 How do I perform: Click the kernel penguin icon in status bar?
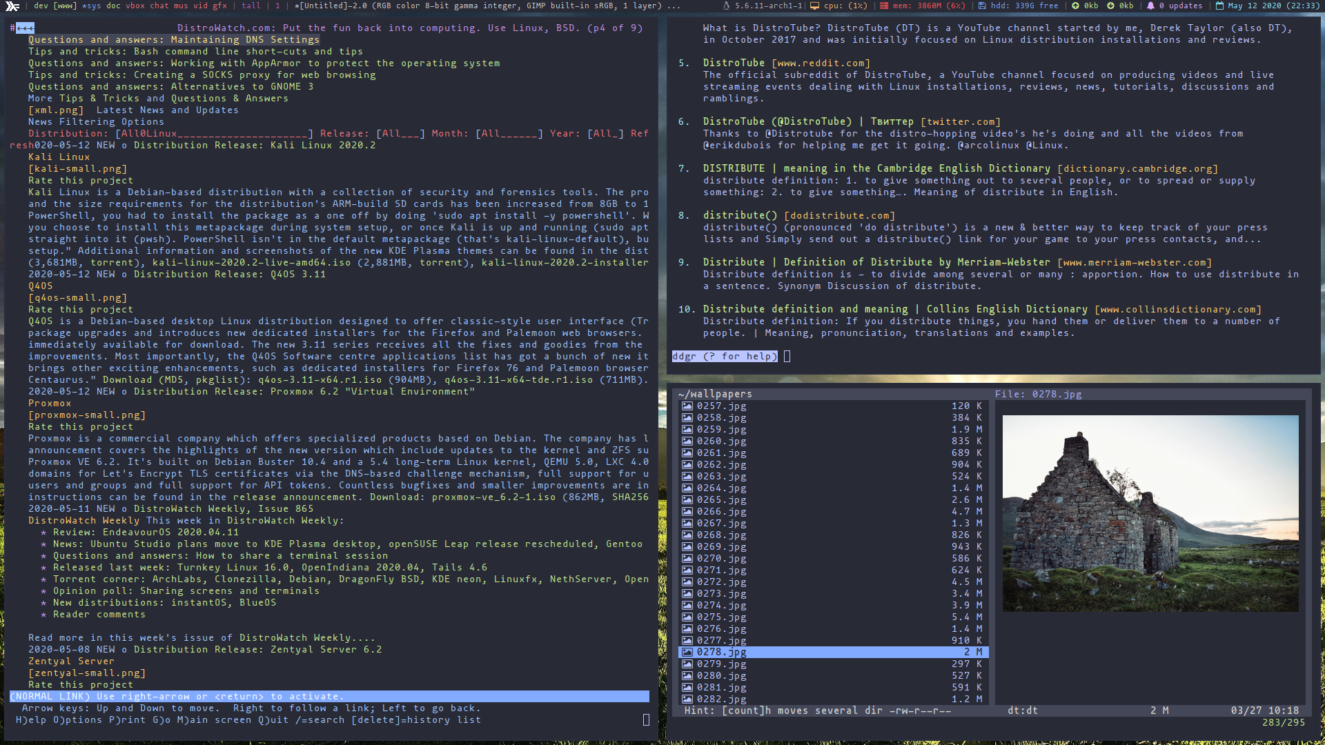tap(726, 6)
